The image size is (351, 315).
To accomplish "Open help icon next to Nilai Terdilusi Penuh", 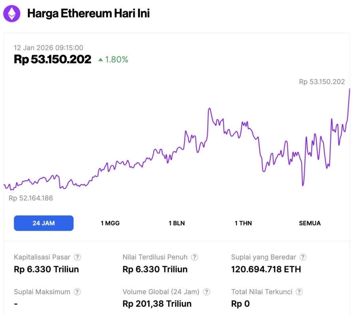I will (x=195, y=257).
